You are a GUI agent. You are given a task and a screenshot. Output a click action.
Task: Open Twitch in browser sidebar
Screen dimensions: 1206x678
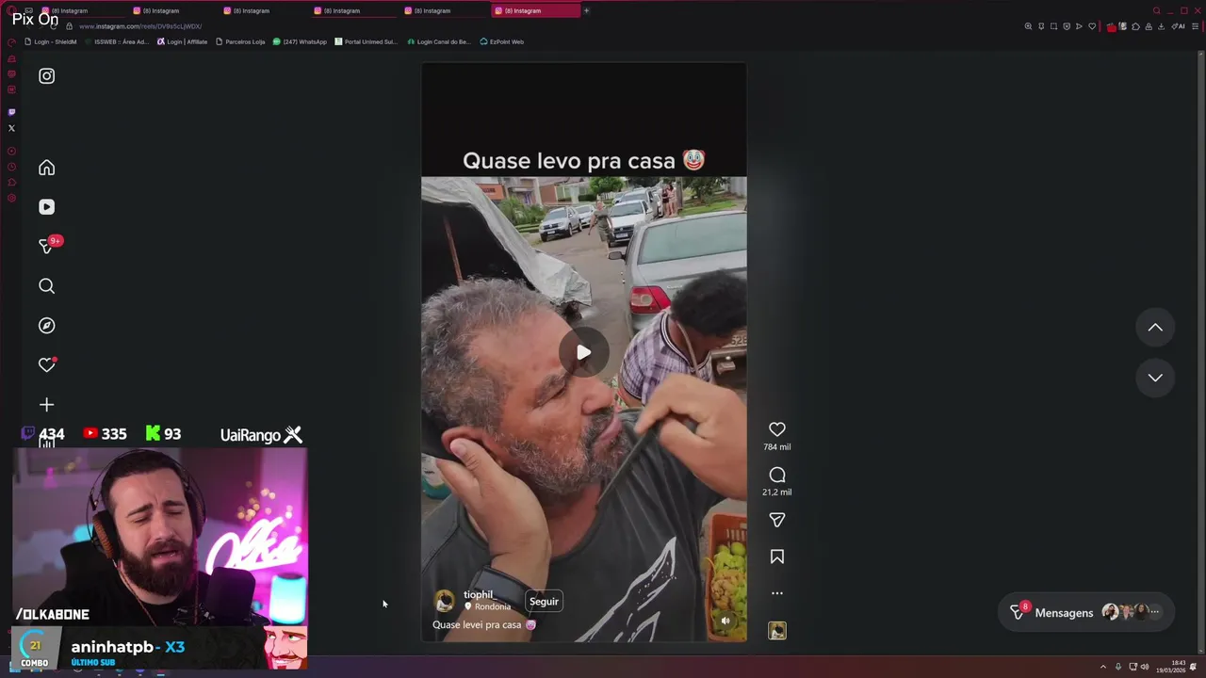11,112
